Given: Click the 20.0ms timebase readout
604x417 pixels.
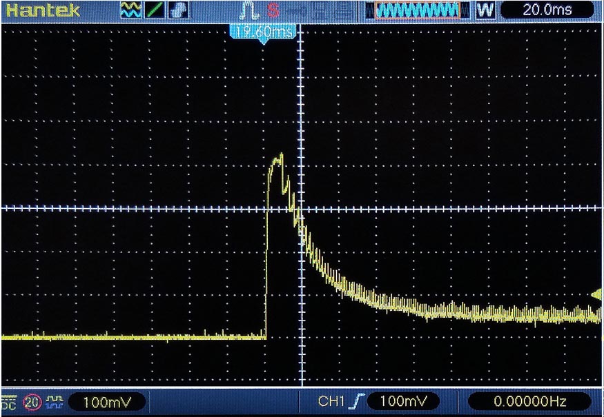Looking at the screenshot, I should 547,10.
